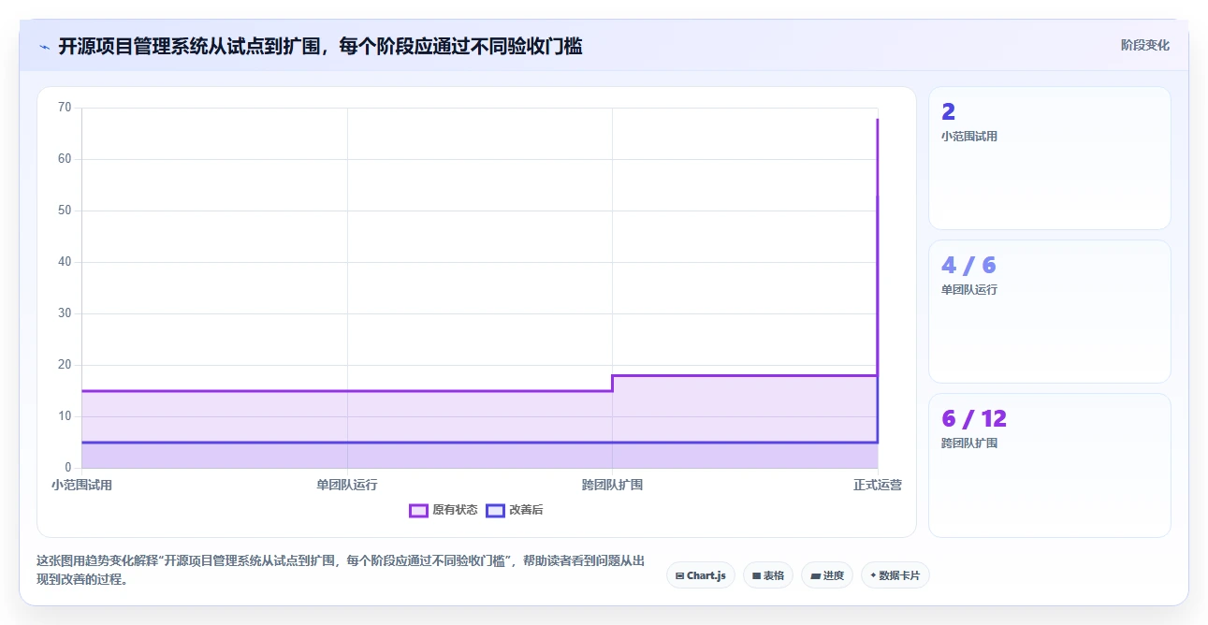
Task: Open the 跨团队扩围 stat card
Action: click(x=1050, y=465)
